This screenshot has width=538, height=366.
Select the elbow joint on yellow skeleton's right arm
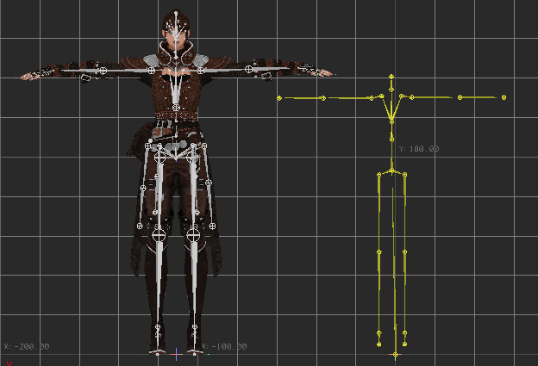tap(460, 97)
